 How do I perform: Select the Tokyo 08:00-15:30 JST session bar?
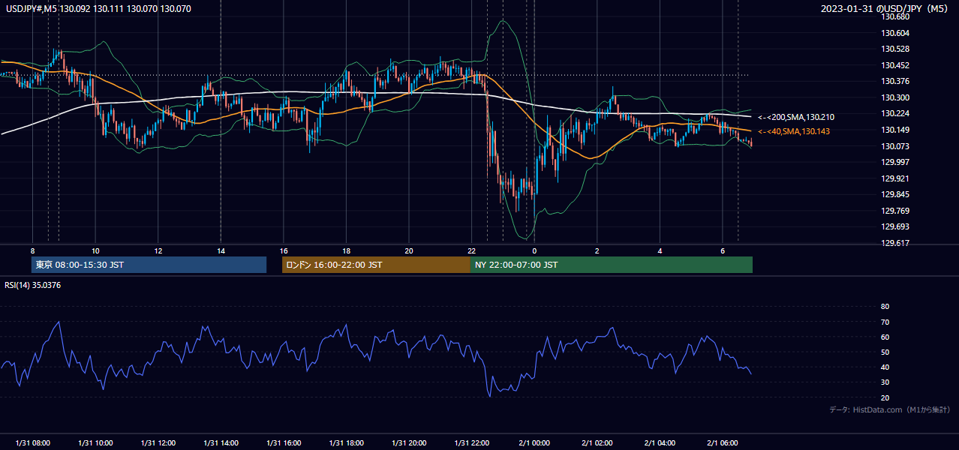point(149,265)
